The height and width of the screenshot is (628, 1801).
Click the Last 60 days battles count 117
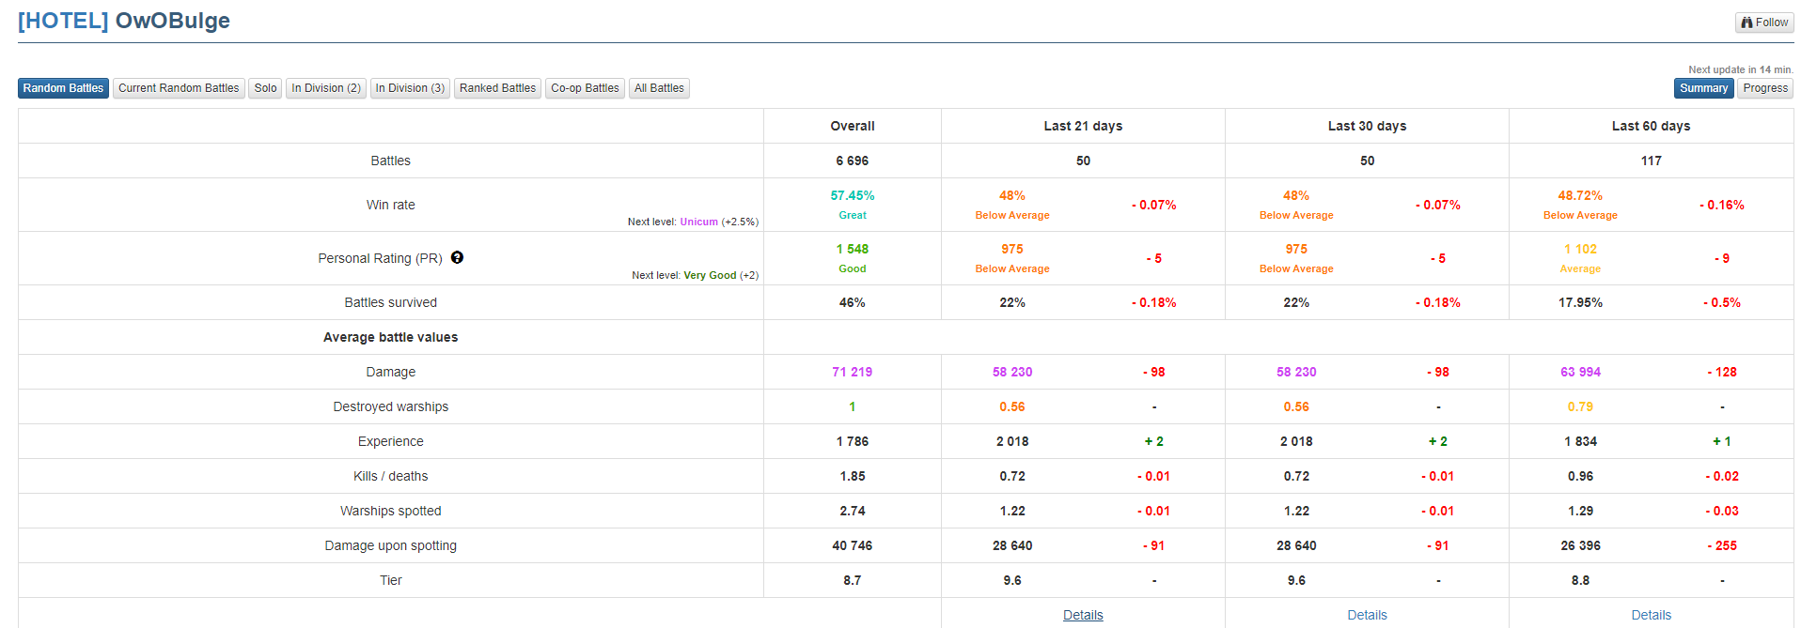click(1651, 161)
